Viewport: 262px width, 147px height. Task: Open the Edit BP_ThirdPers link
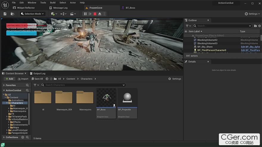coord(250,50)
